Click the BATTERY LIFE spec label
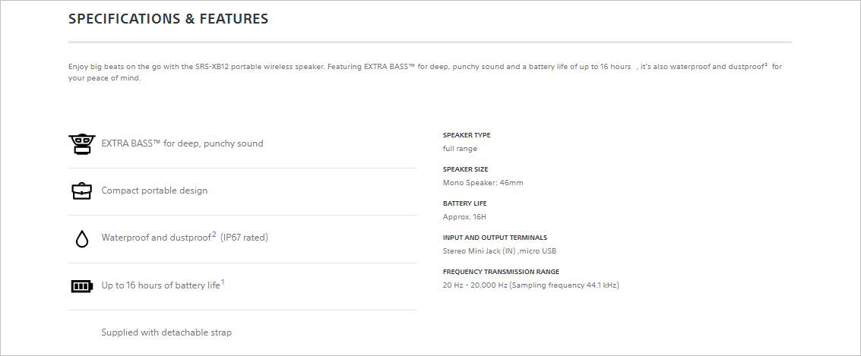Image resolution: width=861 pixels, height=356 pixels. coord(464,203)
